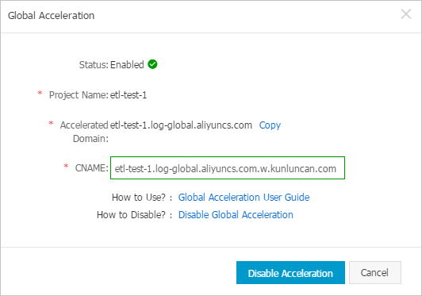Click the green Enabled checkmark icon

coord(152,64)
